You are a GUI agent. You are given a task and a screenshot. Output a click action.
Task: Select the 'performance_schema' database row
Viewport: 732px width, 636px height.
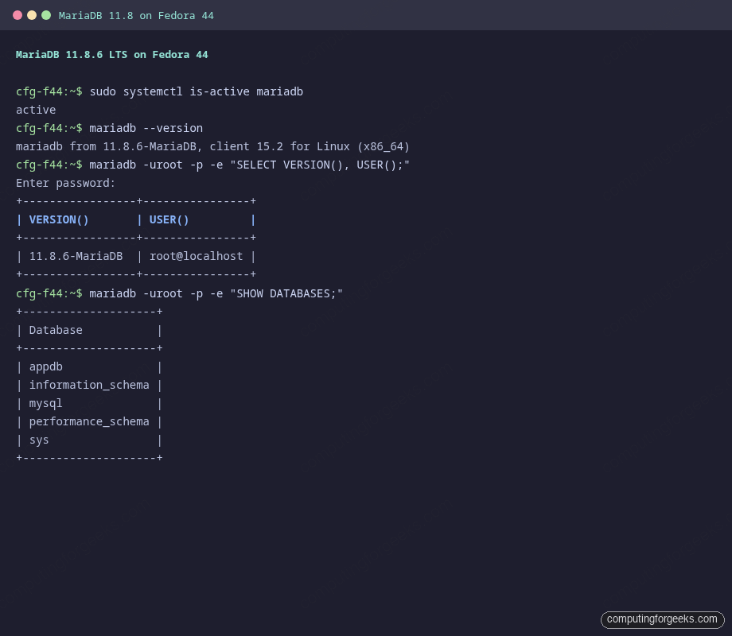pos(89,421)
